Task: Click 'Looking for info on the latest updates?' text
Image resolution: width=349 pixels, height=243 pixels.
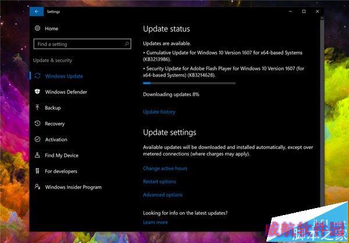Action: (x=185, y=213)
